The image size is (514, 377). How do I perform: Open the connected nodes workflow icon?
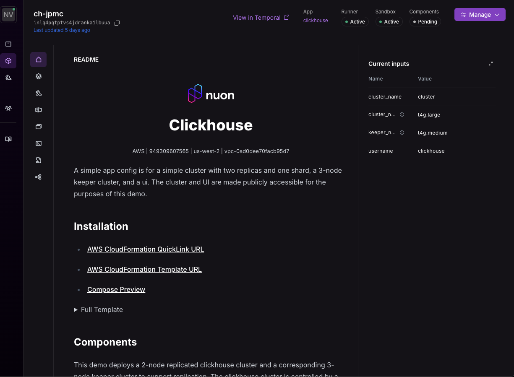(x=39, y=177)
